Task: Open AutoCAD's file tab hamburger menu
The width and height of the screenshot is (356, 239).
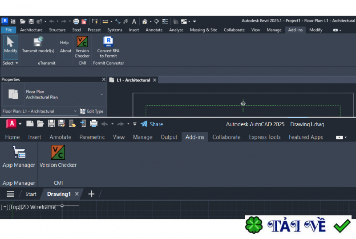Action: [x=10, y=194]
